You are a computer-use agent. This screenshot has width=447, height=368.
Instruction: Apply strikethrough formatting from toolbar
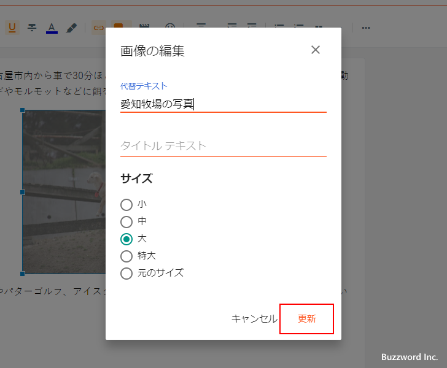(32, 28)
